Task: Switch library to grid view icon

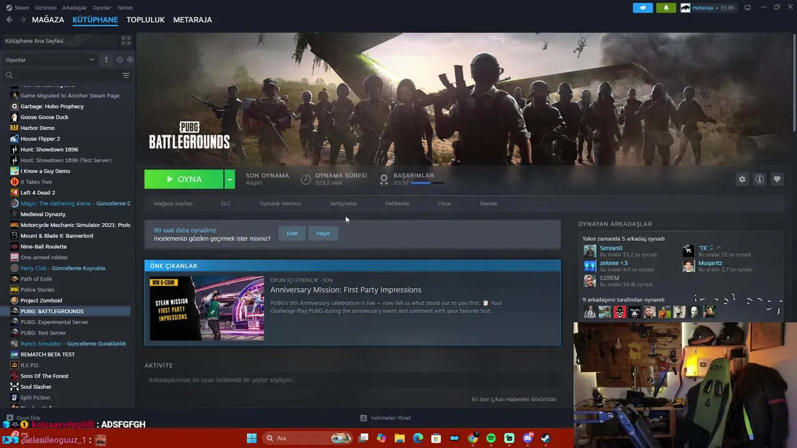Action: coord(126,40)
